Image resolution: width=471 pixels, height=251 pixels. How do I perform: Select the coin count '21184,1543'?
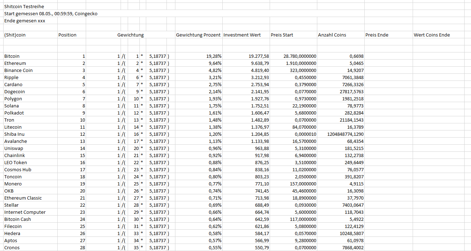(340, 120)
